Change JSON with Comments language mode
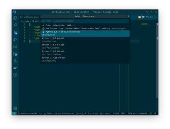The image size is (170, 129). [137, 114]
